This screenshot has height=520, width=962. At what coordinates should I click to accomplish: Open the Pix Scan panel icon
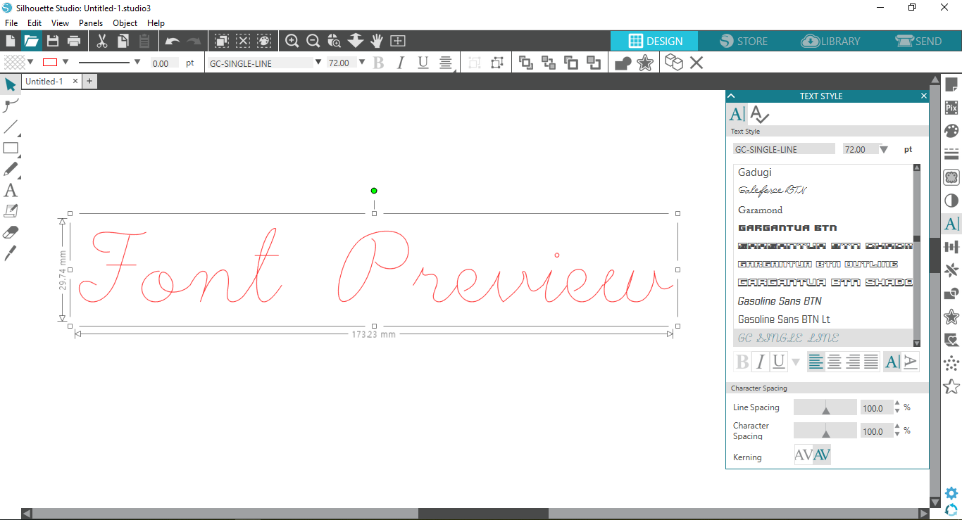click(951, 108)
